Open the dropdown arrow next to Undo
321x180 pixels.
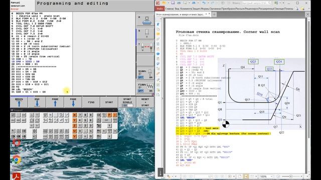208,3
